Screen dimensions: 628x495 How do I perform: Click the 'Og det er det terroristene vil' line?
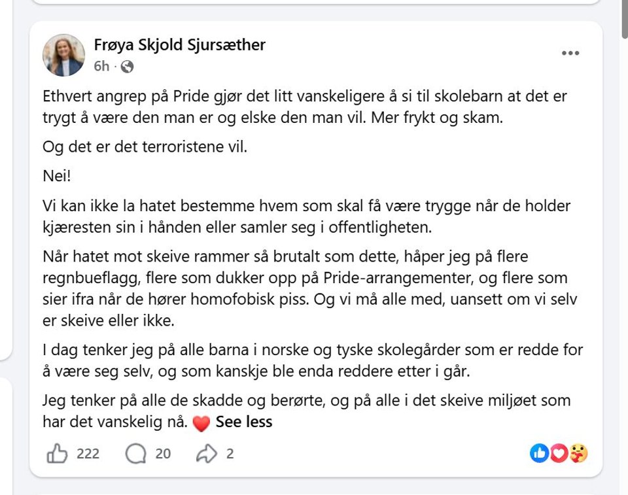point(145,146)
